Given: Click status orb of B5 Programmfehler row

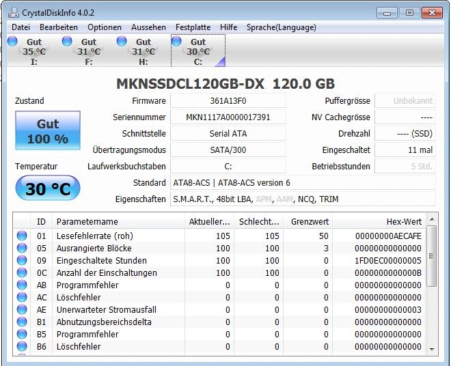Looking at the screenshot, I should (x=22, y=334).
